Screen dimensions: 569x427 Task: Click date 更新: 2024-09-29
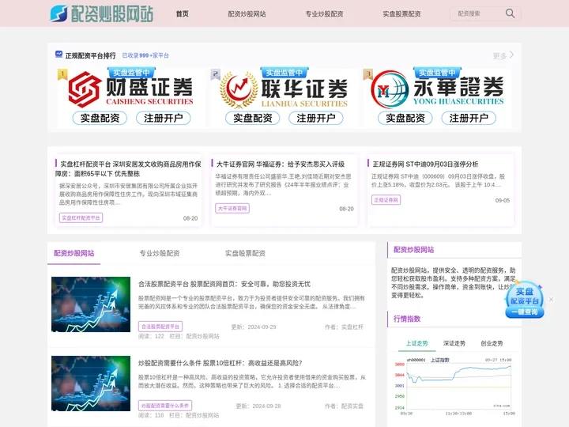click(x=254, y=327)
